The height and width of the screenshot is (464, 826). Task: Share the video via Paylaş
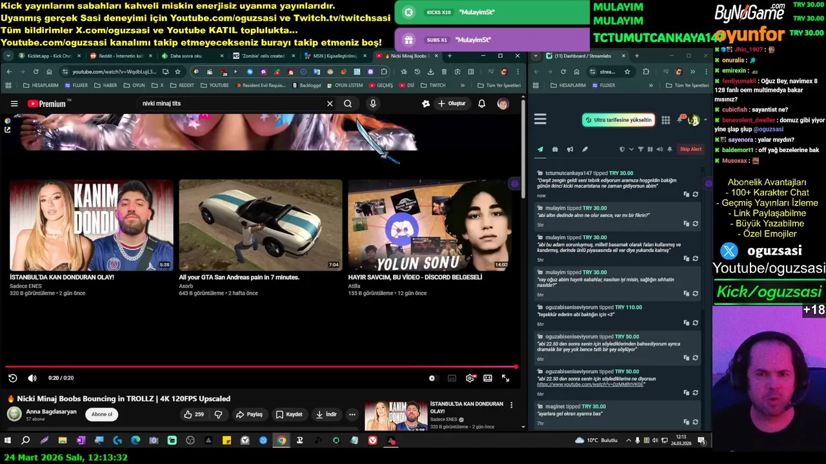249,414
